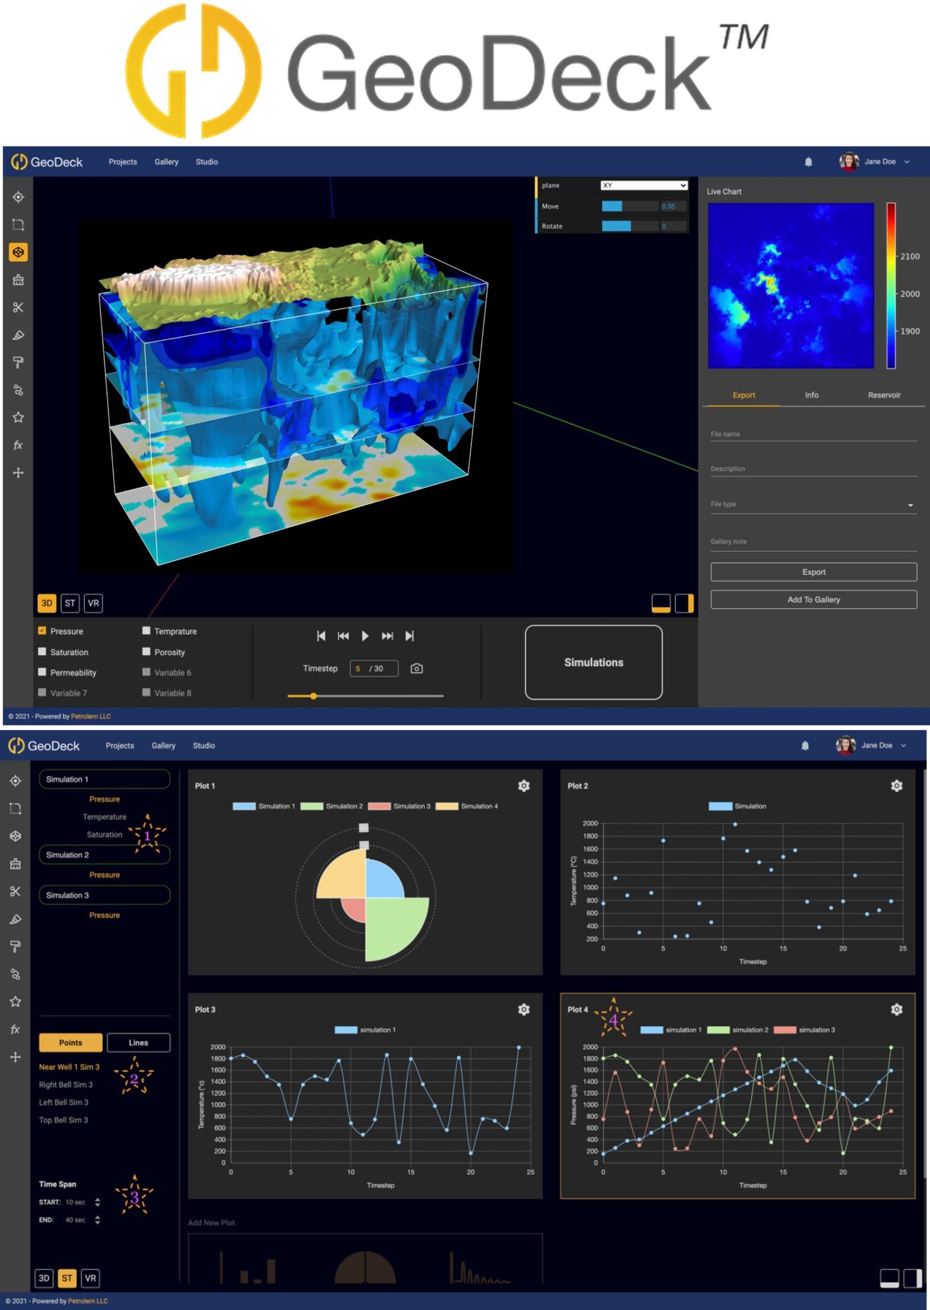Switch to Lines mode in lower screen
This screenshot has width=930, height=1310.
click(139, 1042)
